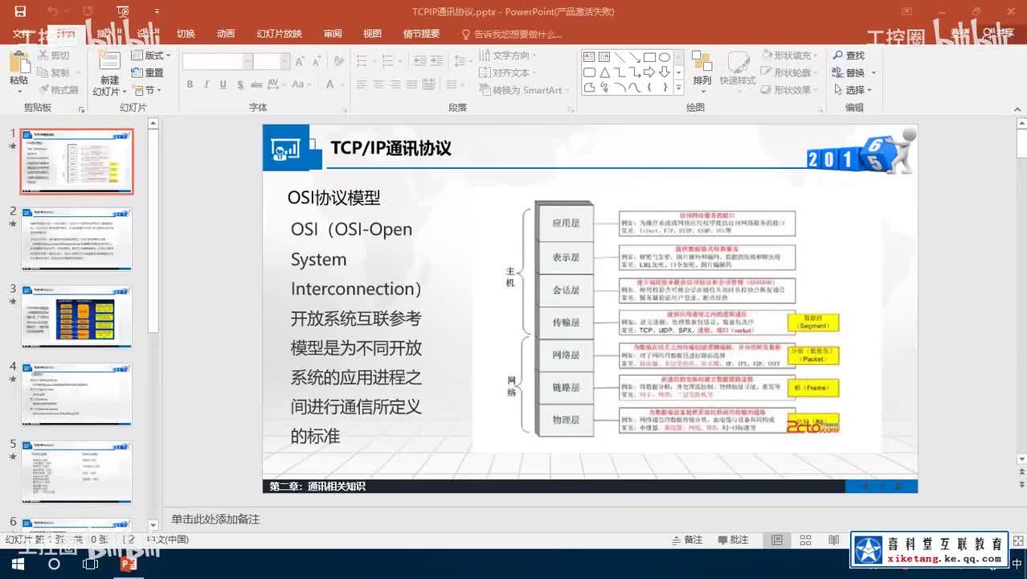Select the Oval shape in gallery
Image resolution: width=1027 pixels, height=579 pixels.
pyautogui.click(x=665, y=57)
